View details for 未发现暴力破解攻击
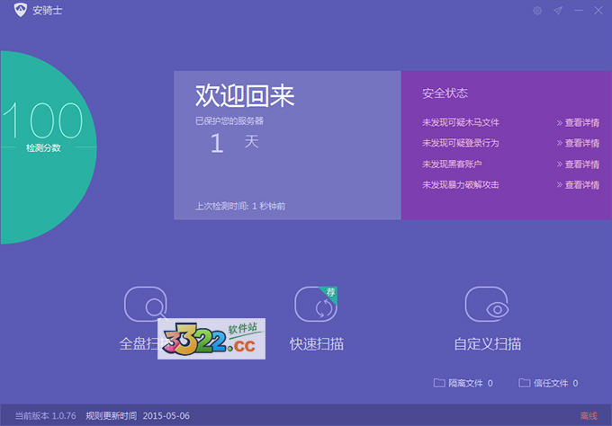The width and height of the screenshot is (612, 426). tap(578, 185)
